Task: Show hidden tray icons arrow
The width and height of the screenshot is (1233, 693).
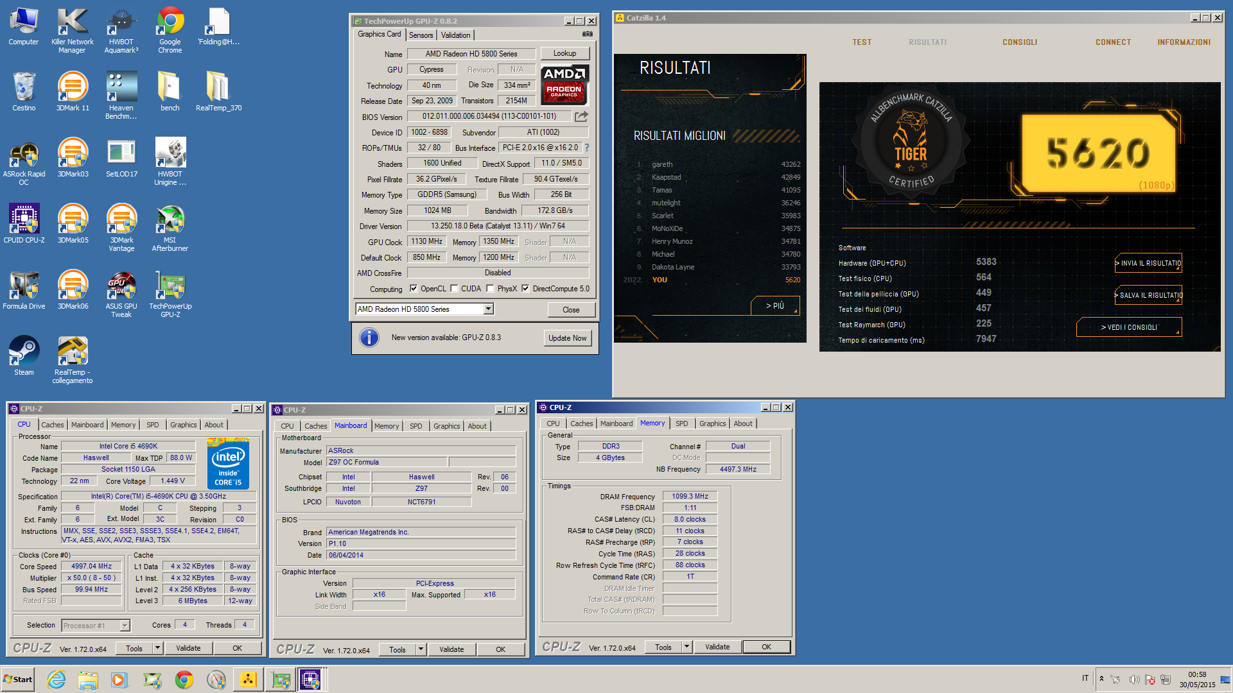Action: [1101, 679]
